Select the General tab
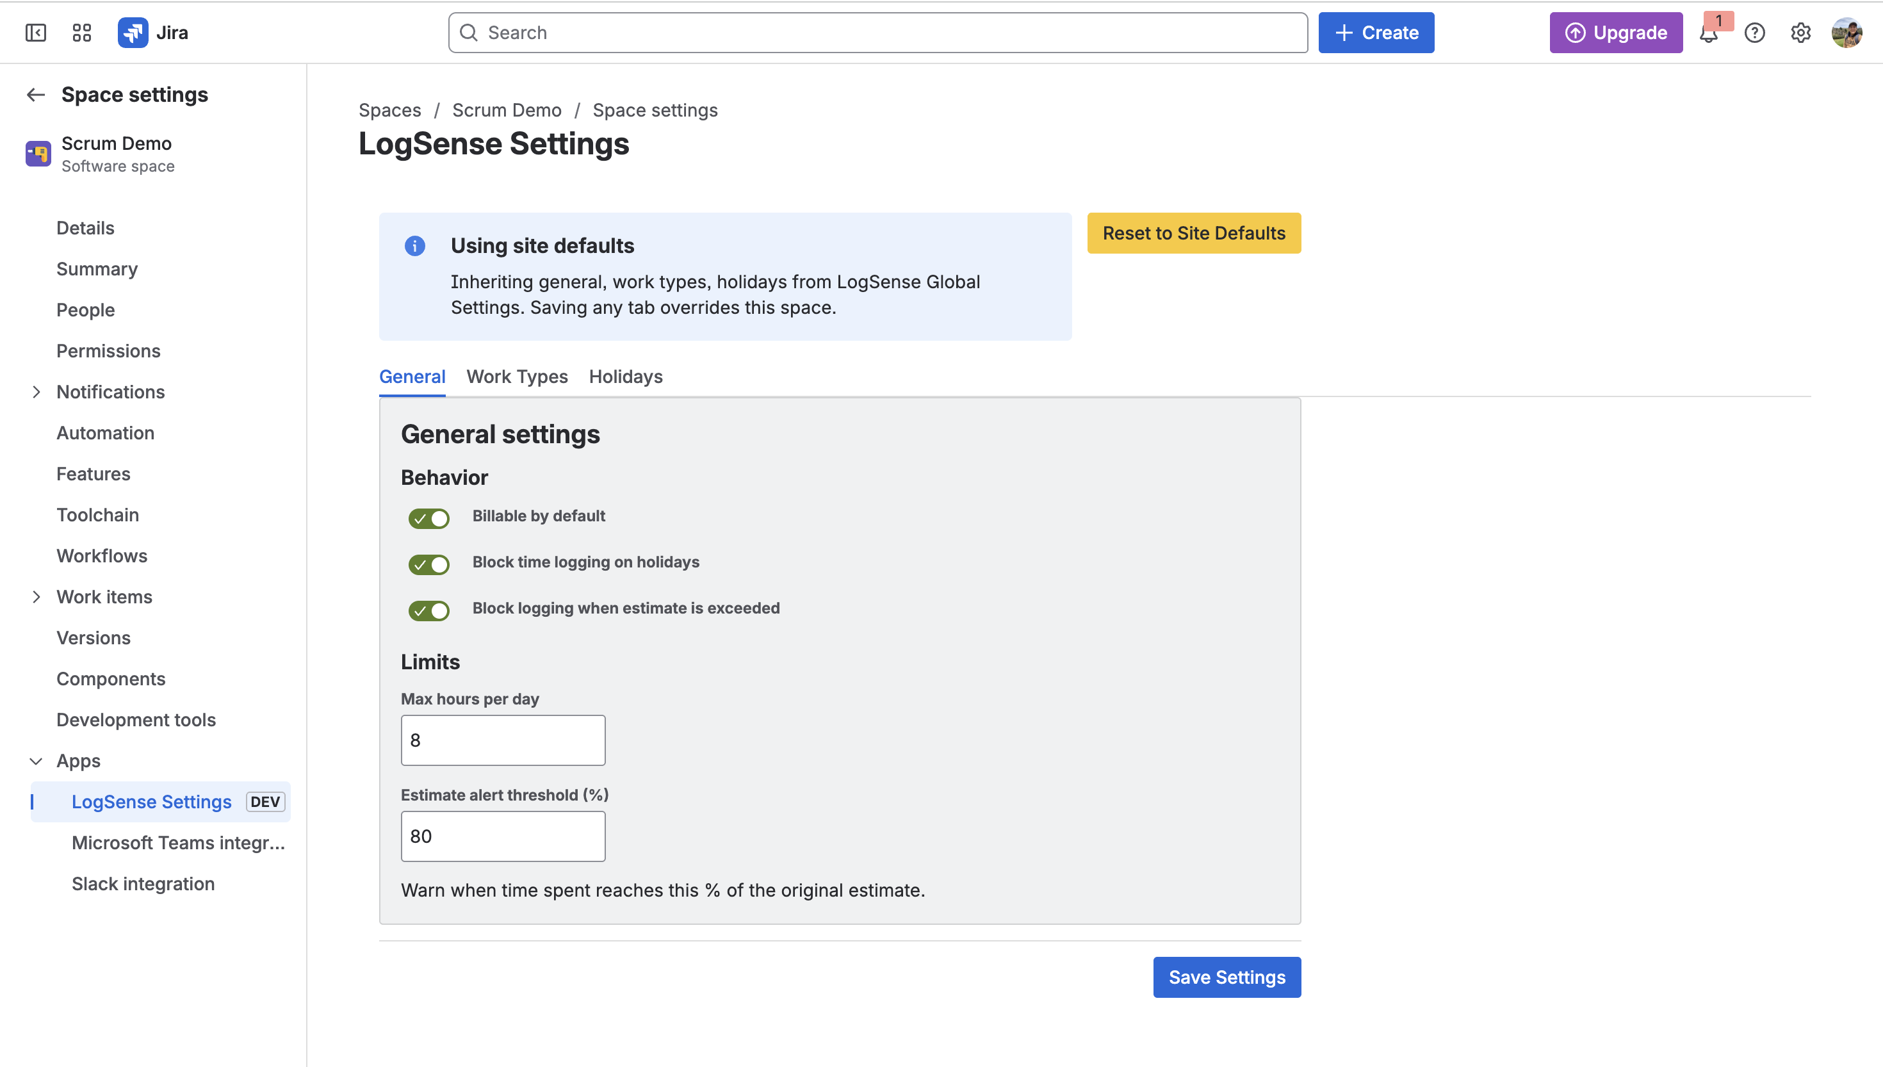1883x1067 pixels. tap(412, 377)
